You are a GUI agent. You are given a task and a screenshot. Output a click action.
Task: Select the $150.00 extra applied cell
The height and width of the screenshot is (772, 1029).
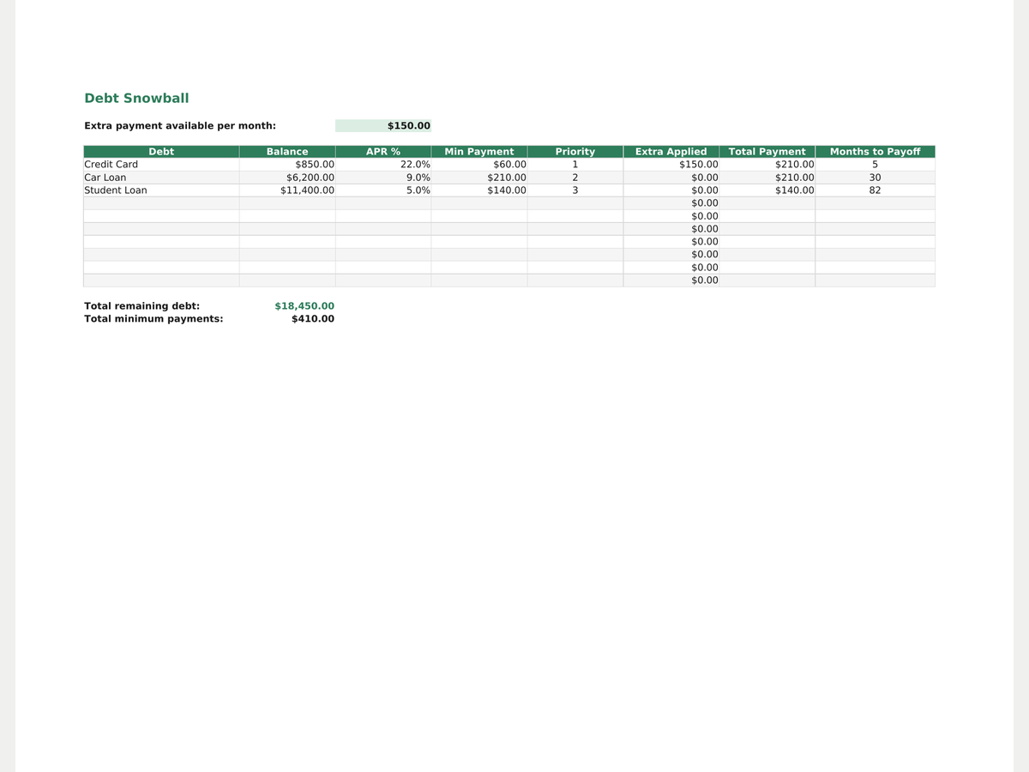[x=671, y=165]
